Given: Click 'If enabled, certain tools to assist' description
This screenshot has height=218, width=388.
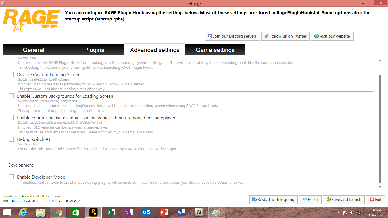Looking at the screenshot, I should [132, 182].
